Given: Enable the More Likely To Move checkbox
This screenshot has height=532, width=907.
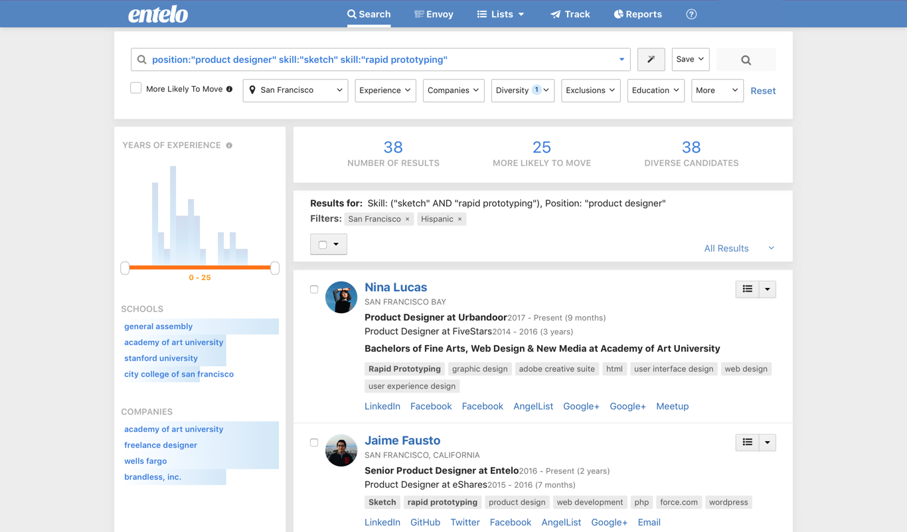Looking at the screenshot, I should click(136, 88).
